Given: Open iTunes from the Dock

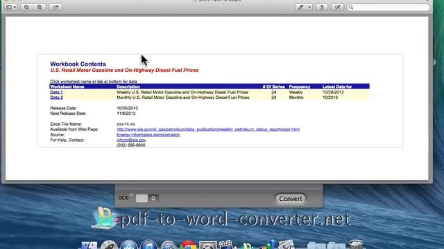Looking at the screenshot, I should click(148, 246).
